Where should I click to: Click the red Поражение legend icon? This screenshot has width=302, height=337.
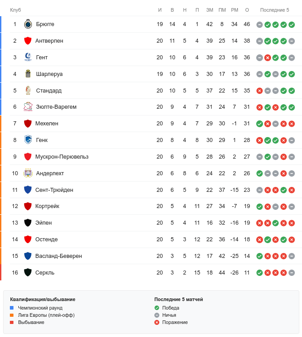click(157, 322)
